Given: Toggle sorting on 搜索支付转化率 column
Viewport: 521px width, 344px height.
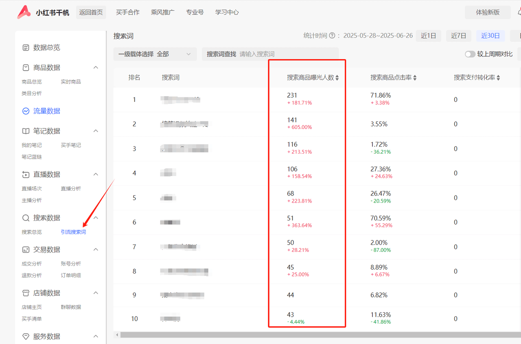Looking at the screenshot, I should (499, 77).
